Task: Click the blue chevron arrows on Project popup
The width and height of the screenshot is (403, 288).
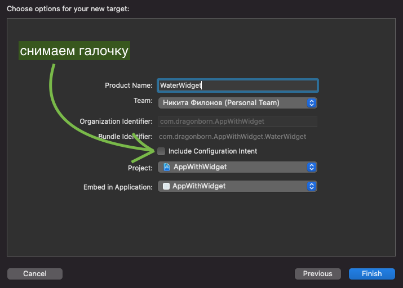Action: point(311,167)
